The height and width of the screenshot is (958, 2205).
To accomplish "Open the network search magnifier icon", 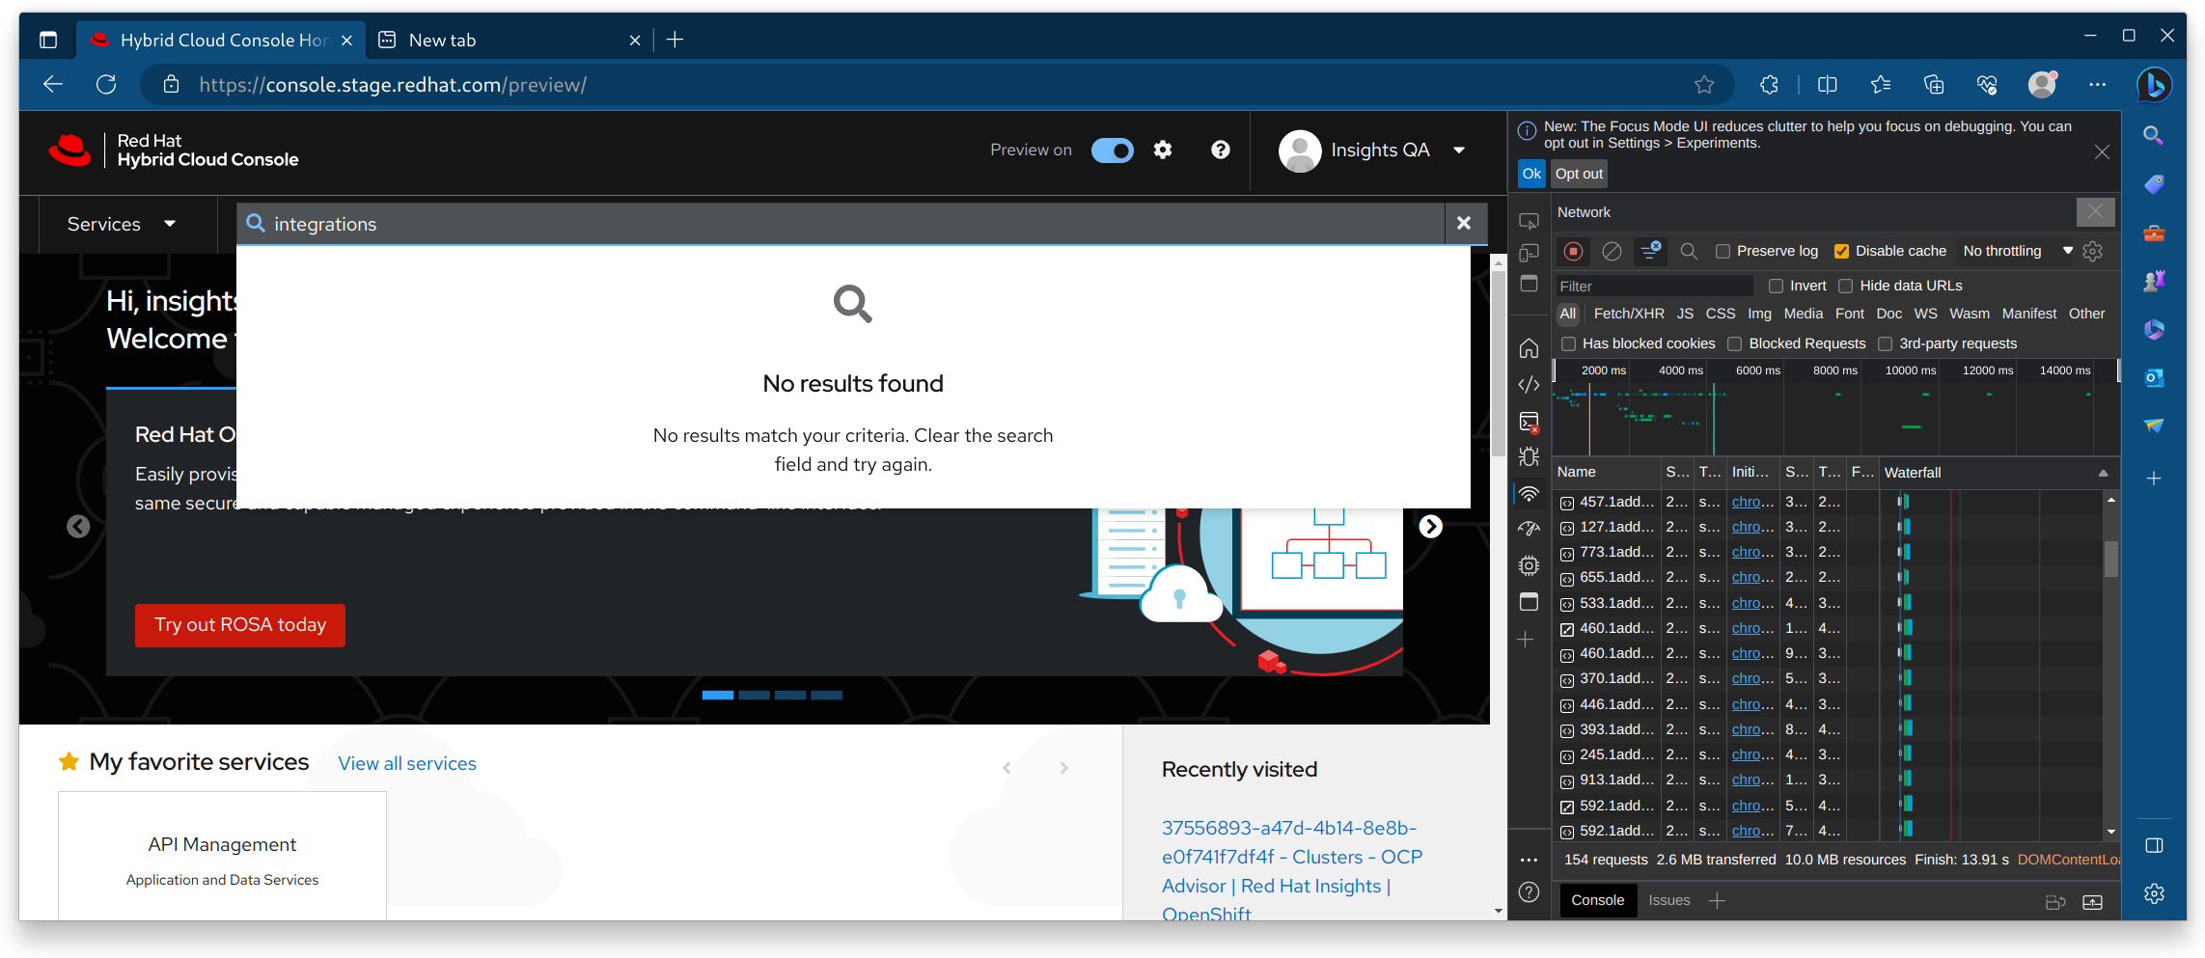I will [1689, 251].
